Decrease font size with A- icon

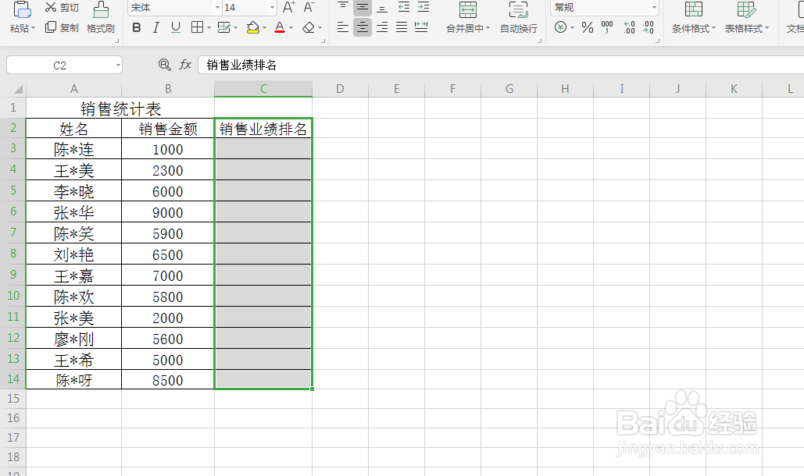(x=309, y=7)
